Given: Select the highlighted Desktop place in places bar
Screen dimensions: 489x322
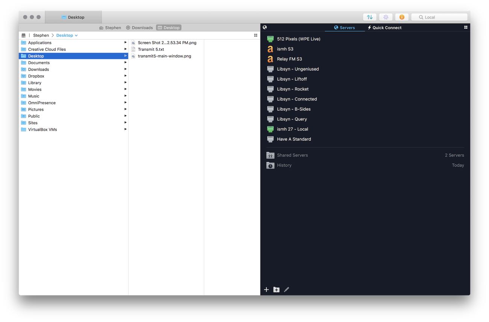Looking at the screenshot, I should tap(169, 27).
